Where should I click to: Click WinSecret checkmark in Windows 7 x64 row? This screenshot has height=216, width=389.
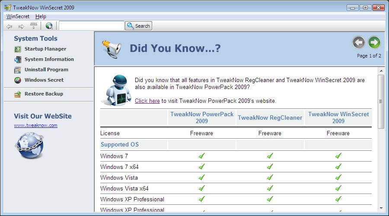(x=338, y=166)
